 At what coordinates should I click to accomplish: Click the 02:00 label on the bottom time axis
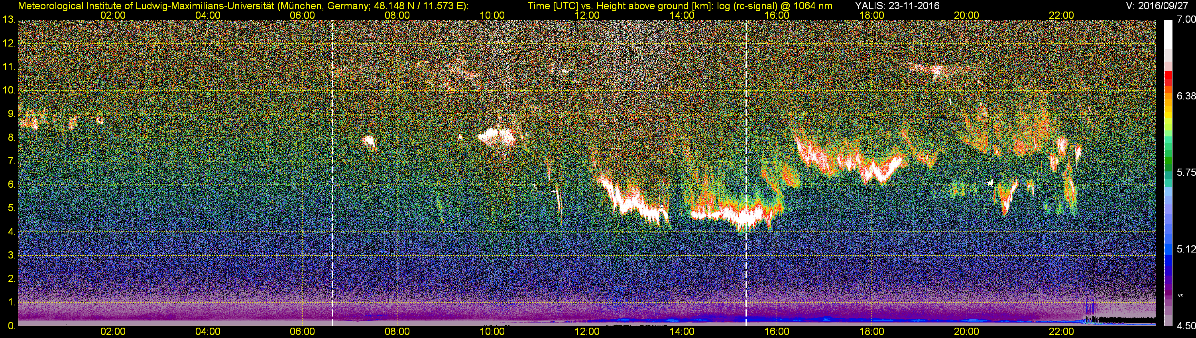coord(113,332)
